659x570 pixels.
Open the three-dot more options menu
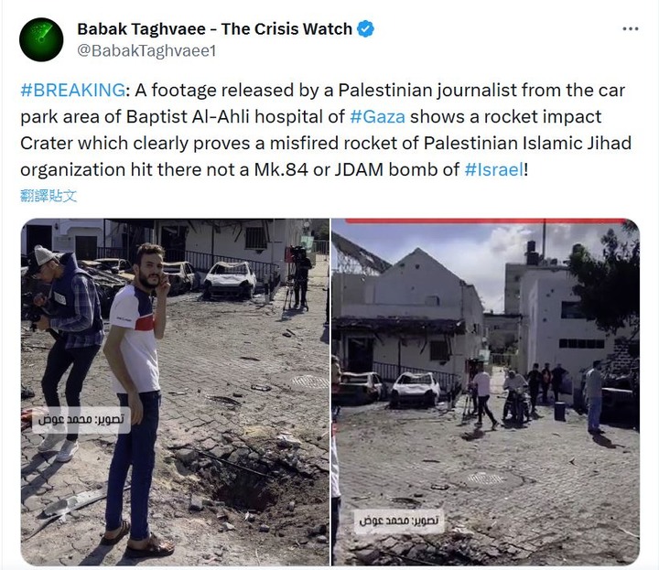point(631,29)
